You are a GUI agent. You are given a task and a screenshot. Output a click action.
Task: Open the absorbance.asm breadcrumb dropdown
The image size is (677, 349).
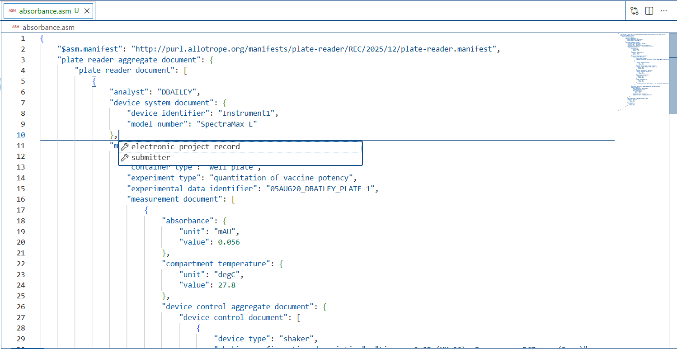point(48,27)
